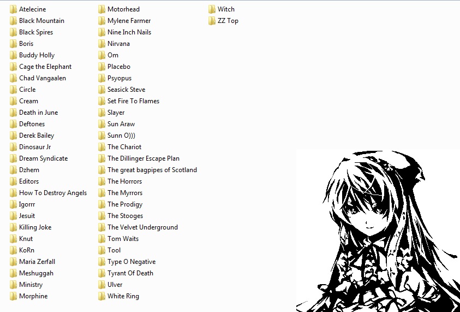Select the ZZ Top folder icon

pyautogui.click(x=212, y=21)
